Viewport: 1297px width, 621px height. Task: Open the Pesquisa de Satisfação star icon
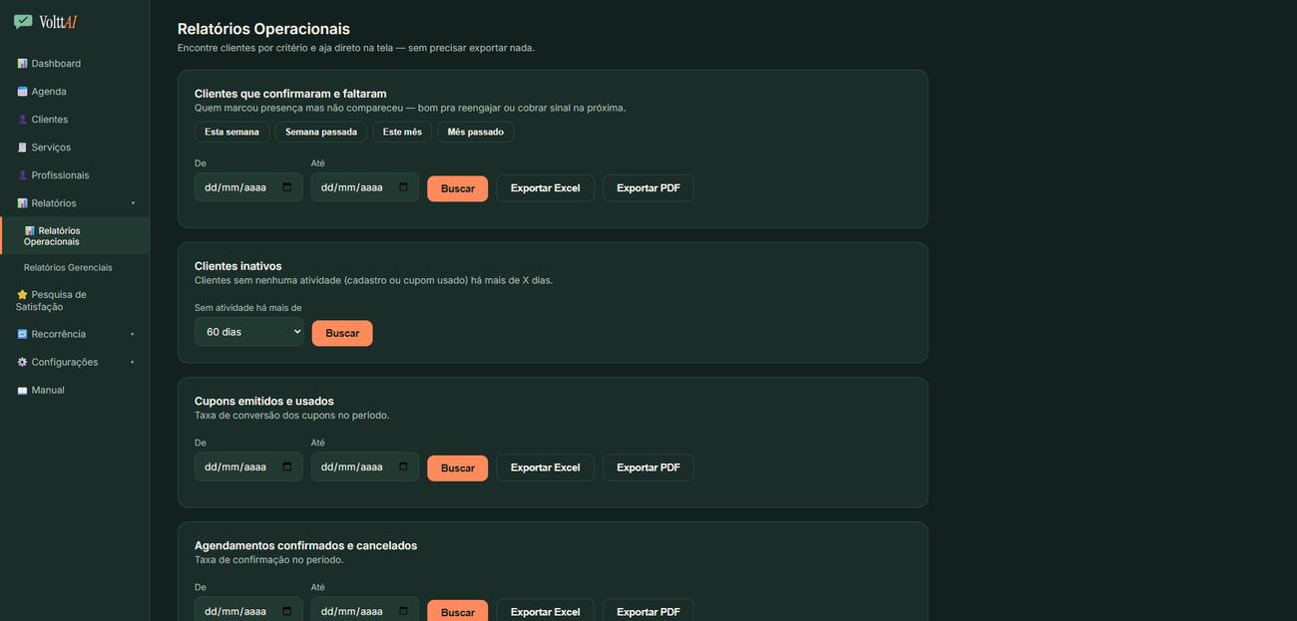point(22,295)
